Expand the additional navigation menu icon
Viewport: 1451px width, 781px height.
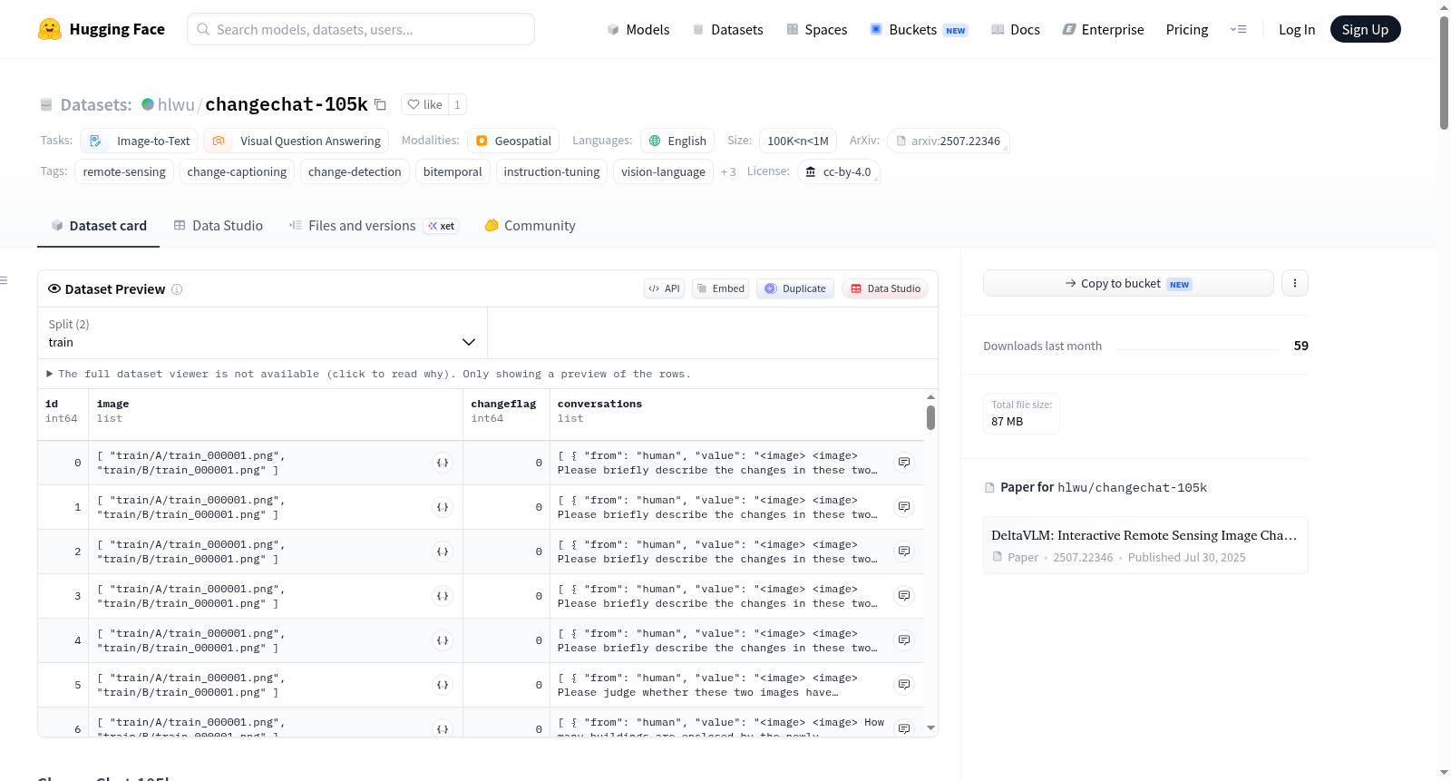click(1238, 29)
